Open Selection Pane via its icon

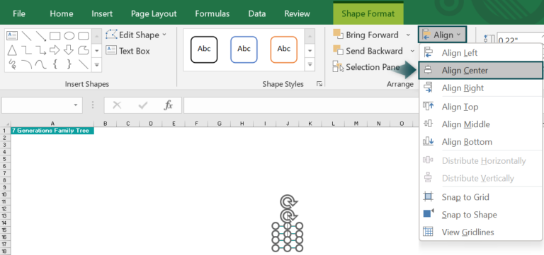339,66
